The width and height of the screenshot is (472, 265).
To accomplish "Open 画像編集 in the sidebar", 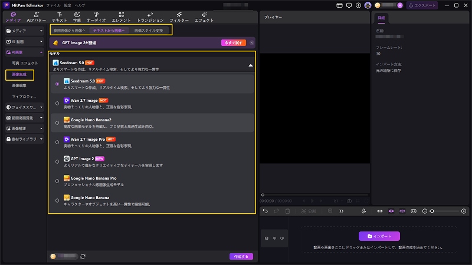I will point(19,85).
